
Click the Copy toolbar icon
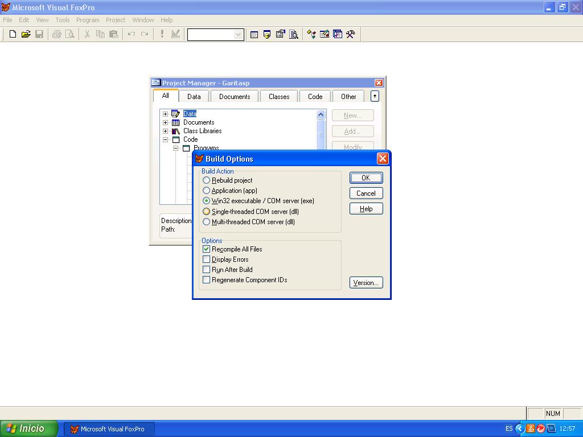100,34
